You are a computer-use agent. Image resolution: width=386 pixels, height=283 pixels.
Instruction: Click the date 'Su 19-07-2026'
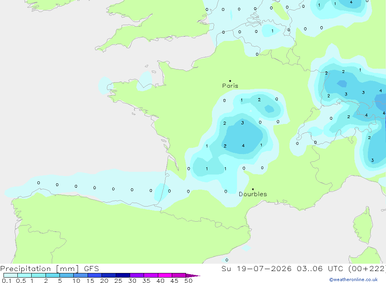click(x=256, y=268)
